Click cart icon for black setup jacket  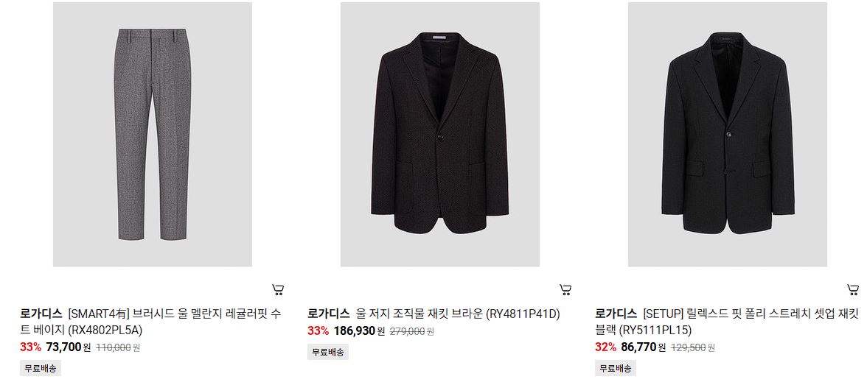pos(852,289)
